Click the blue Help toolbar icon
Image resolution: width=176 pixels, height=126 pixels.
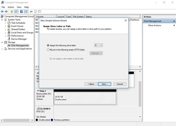[21, 11]
